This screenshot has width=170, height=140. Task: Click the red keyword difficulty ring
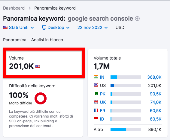(41, 98)
